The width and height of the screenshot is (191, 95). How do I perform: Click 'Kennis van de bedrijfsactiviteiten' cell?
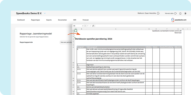coord(116,87)
